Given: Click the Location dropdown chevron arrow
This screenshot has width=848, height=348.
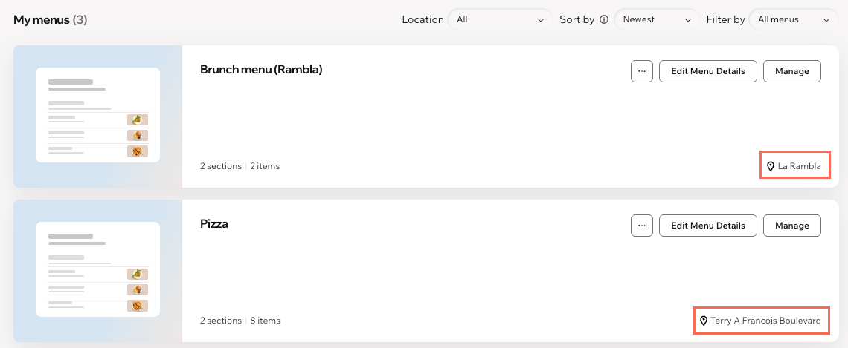Looking at the screenshot, I should (540, 20).
